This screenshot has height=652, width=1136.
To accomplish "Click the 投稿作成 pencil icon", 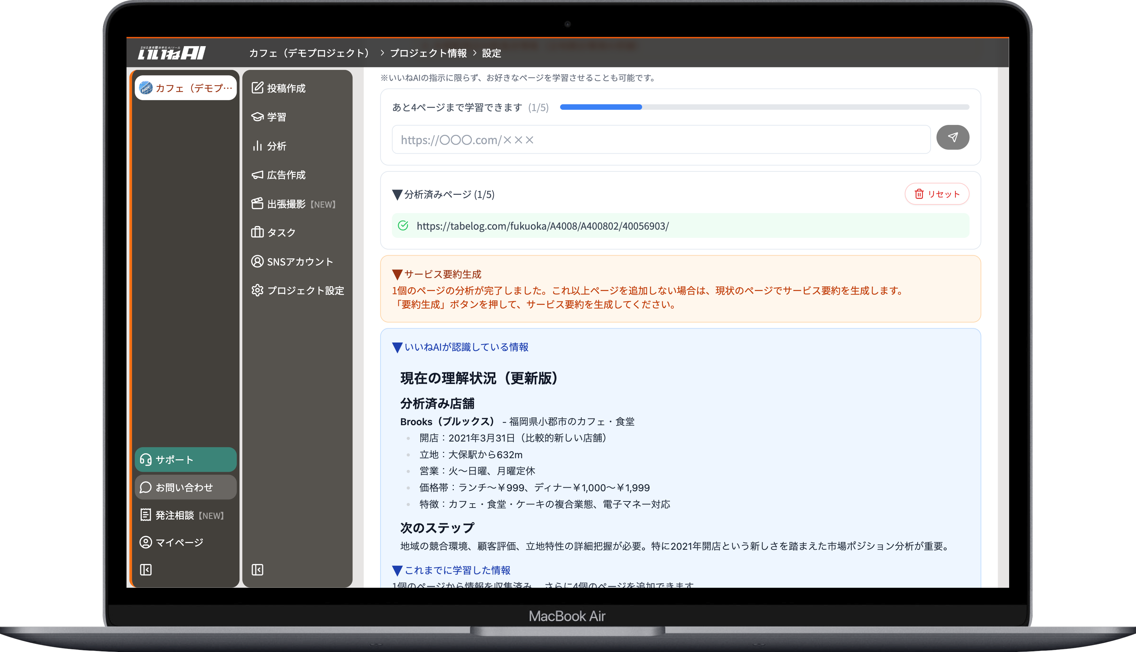I will [257, 87].
